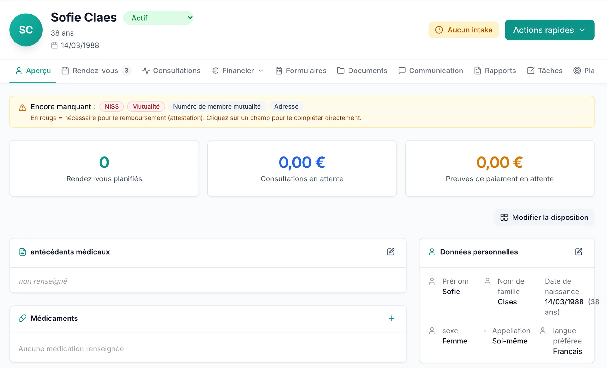Screen dimensions: 607x368
Task: Click the Prénom value Sofie
Action: tap(451, 292)
